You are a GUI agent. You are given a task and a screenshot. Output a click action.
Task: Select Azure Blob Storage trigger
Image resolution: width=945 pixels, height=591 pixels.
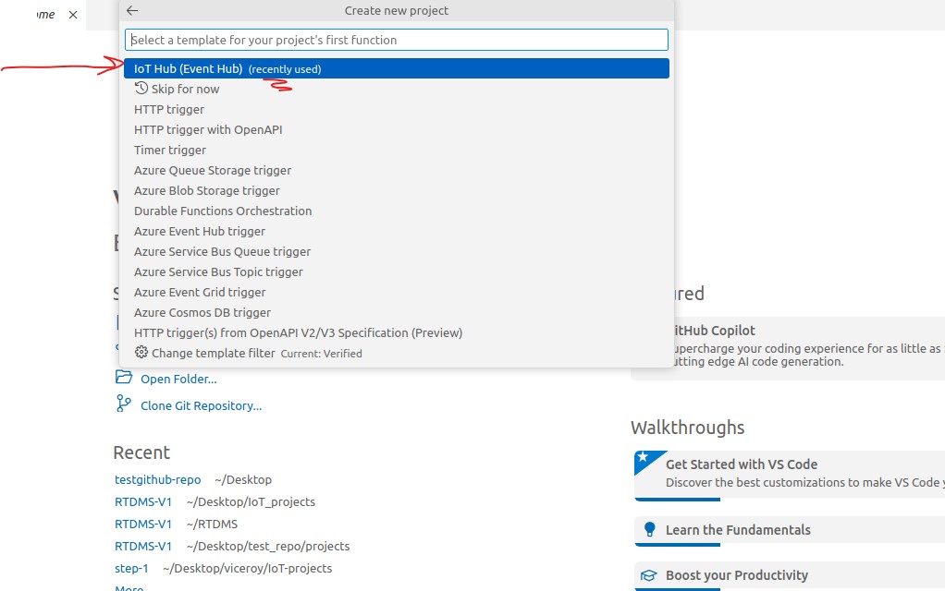tap(397, 191)
